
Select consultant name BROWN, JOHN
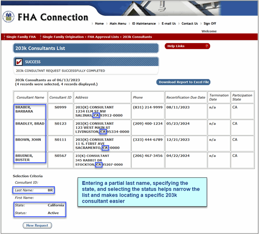point(28,139)
